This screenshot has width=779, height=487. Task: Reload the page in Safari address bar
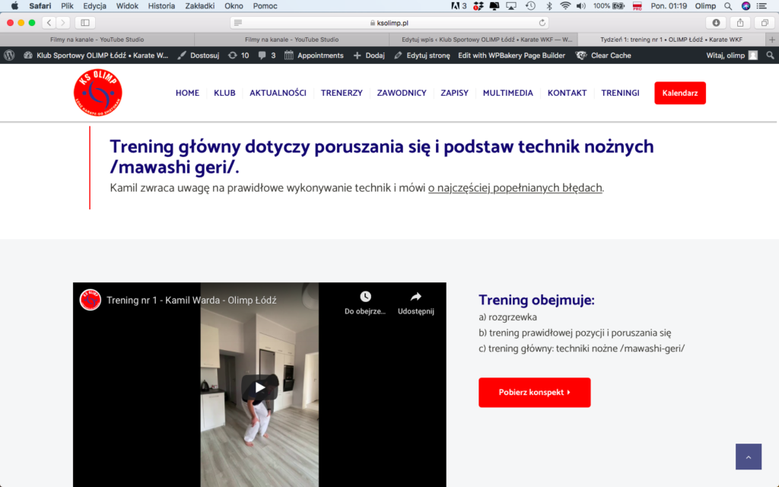[542, 23]
